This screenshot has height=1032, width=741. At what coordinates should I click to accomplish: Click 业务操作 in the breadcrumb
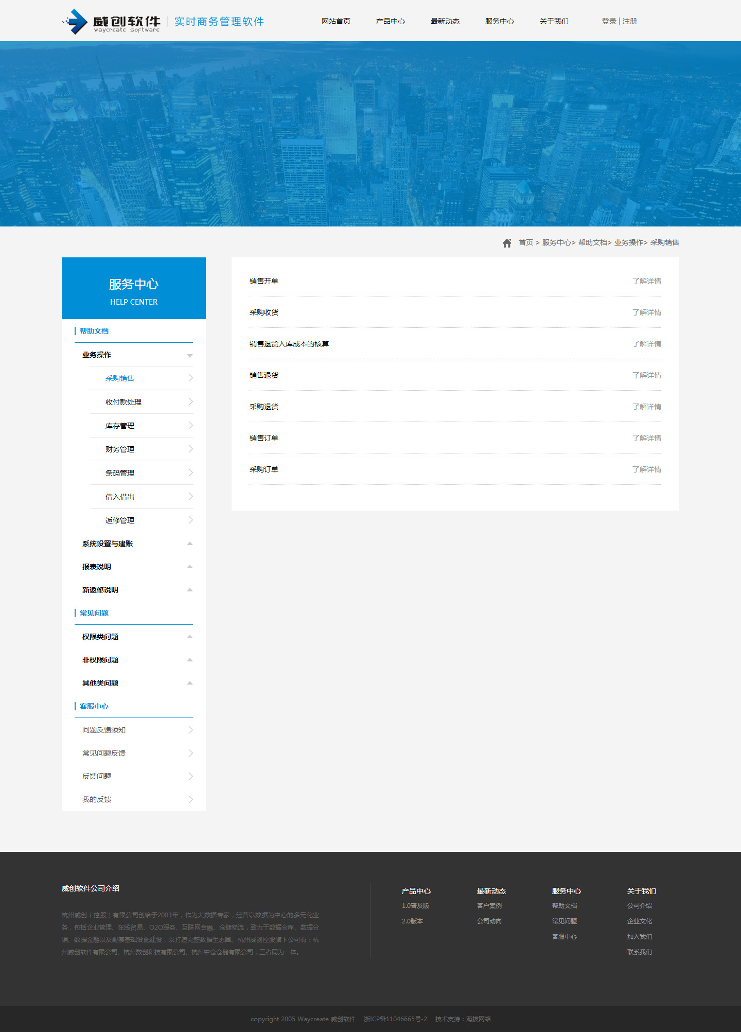tap(629, 242)
